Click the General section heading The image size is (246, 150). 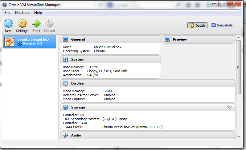click(78, 39)
